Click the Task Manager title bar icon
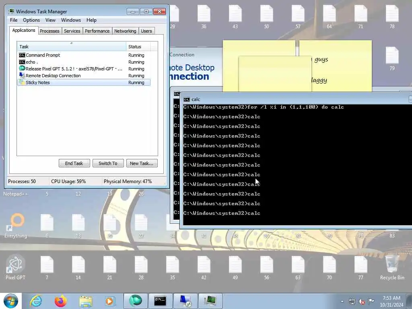This screenshot has width=412, height=309. [11, 11]
